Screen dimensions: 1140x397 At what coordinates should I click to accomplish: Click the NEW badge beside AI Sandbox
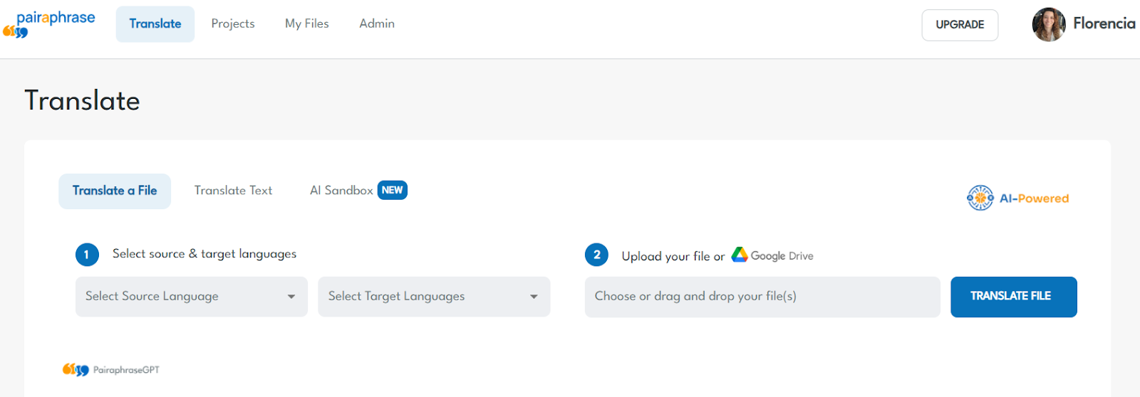392,190
